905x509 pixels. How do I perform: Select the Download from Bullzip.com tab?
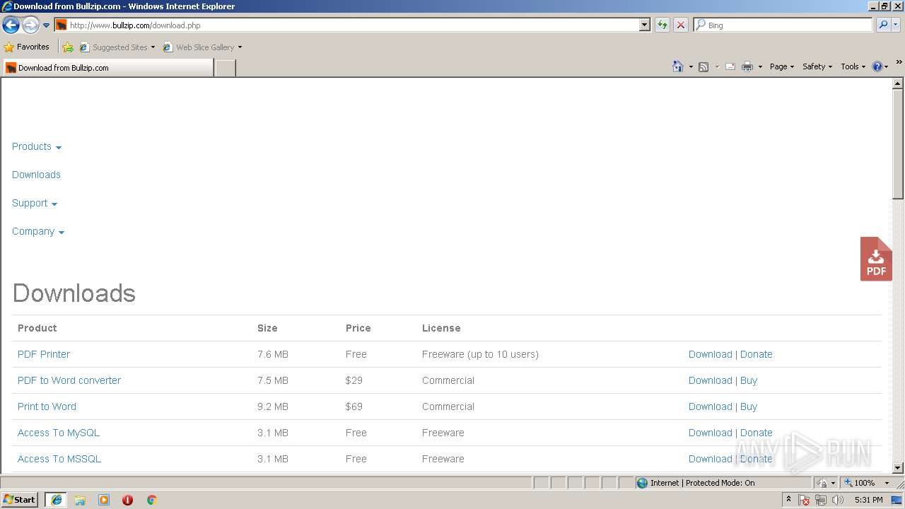[107, 68]
